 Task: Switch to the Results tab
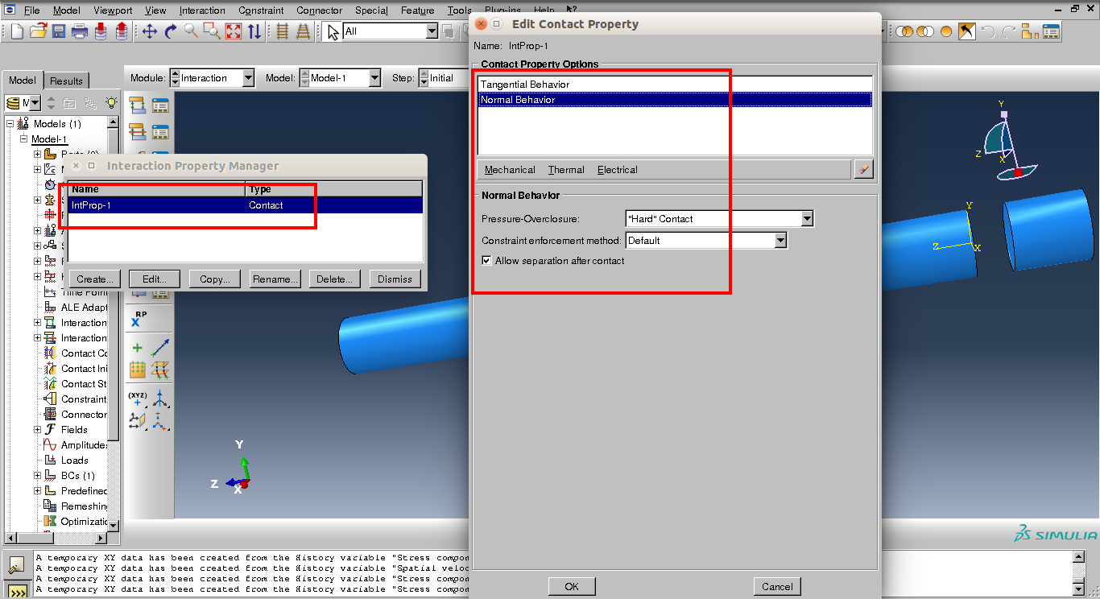tap(66, 81)
